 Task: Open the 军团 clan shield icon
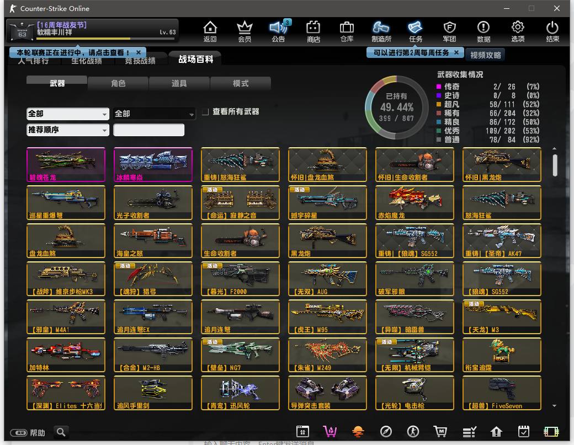[449, 31]
